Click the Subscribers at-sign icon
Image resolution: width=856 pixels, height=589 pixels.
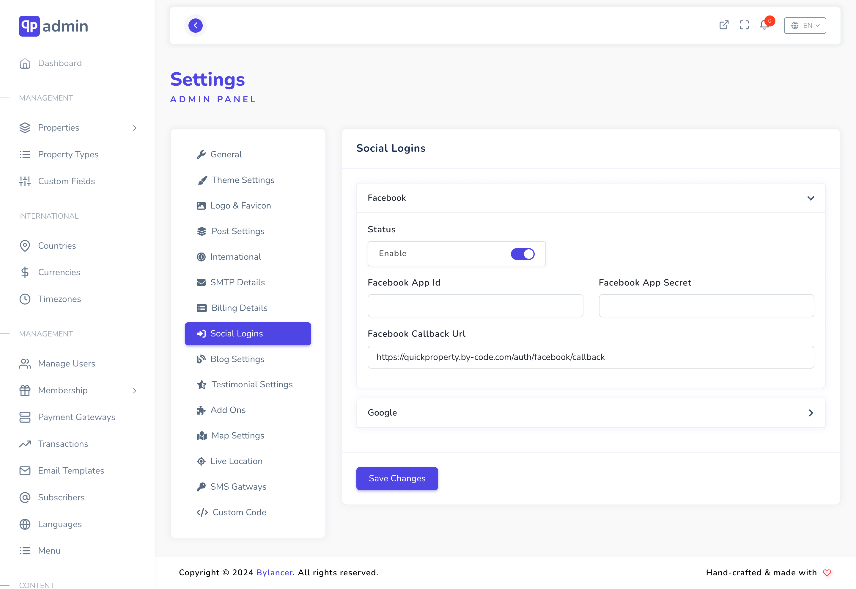(25, 497)
